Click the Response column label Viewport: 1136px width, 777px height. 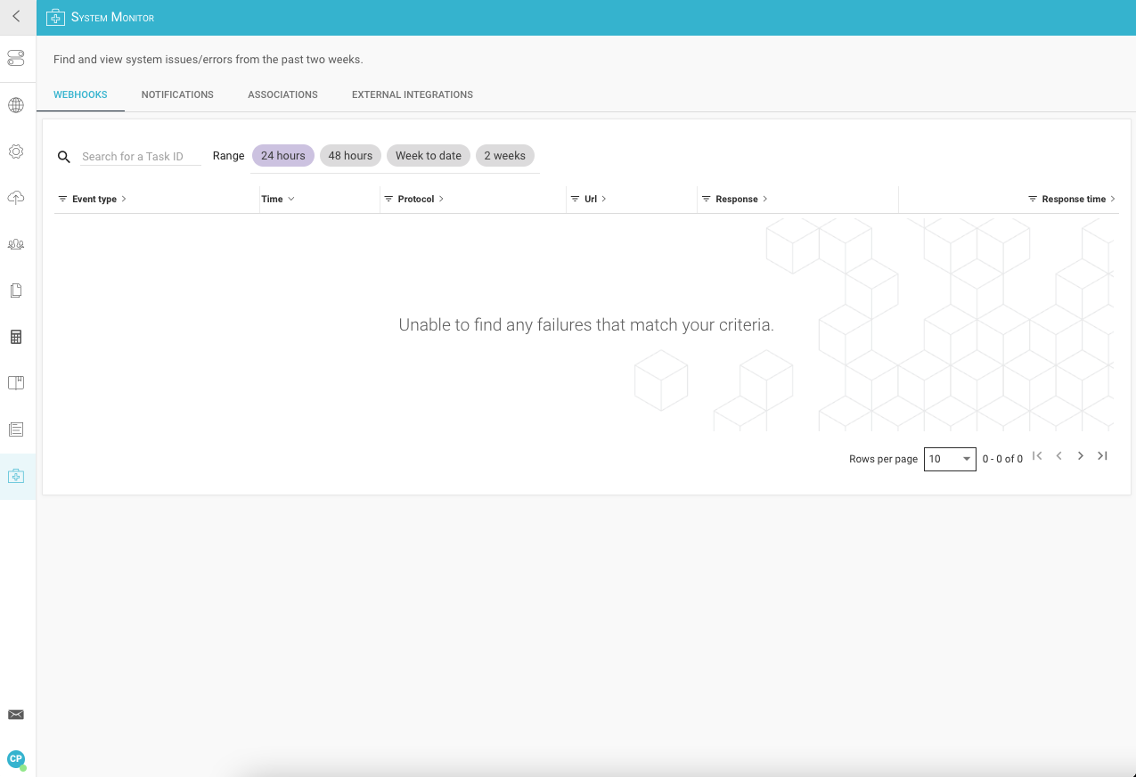tap(737, 200)
